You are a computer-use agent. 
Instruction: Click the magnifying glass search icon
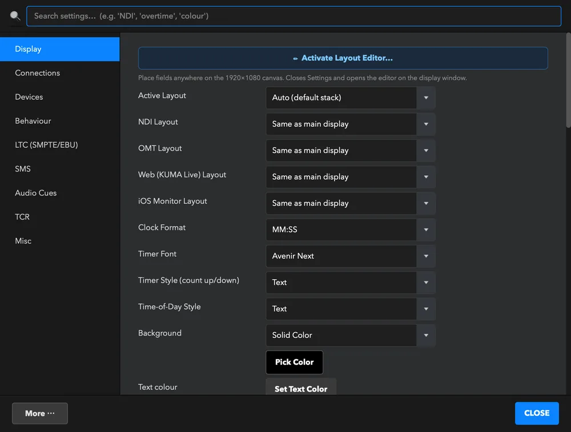point(15,15)
